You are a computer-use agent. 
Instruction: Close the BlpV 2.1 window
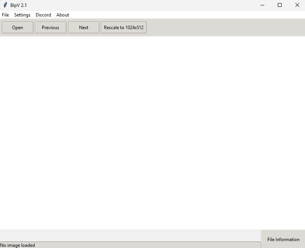[x=297, y=5]
